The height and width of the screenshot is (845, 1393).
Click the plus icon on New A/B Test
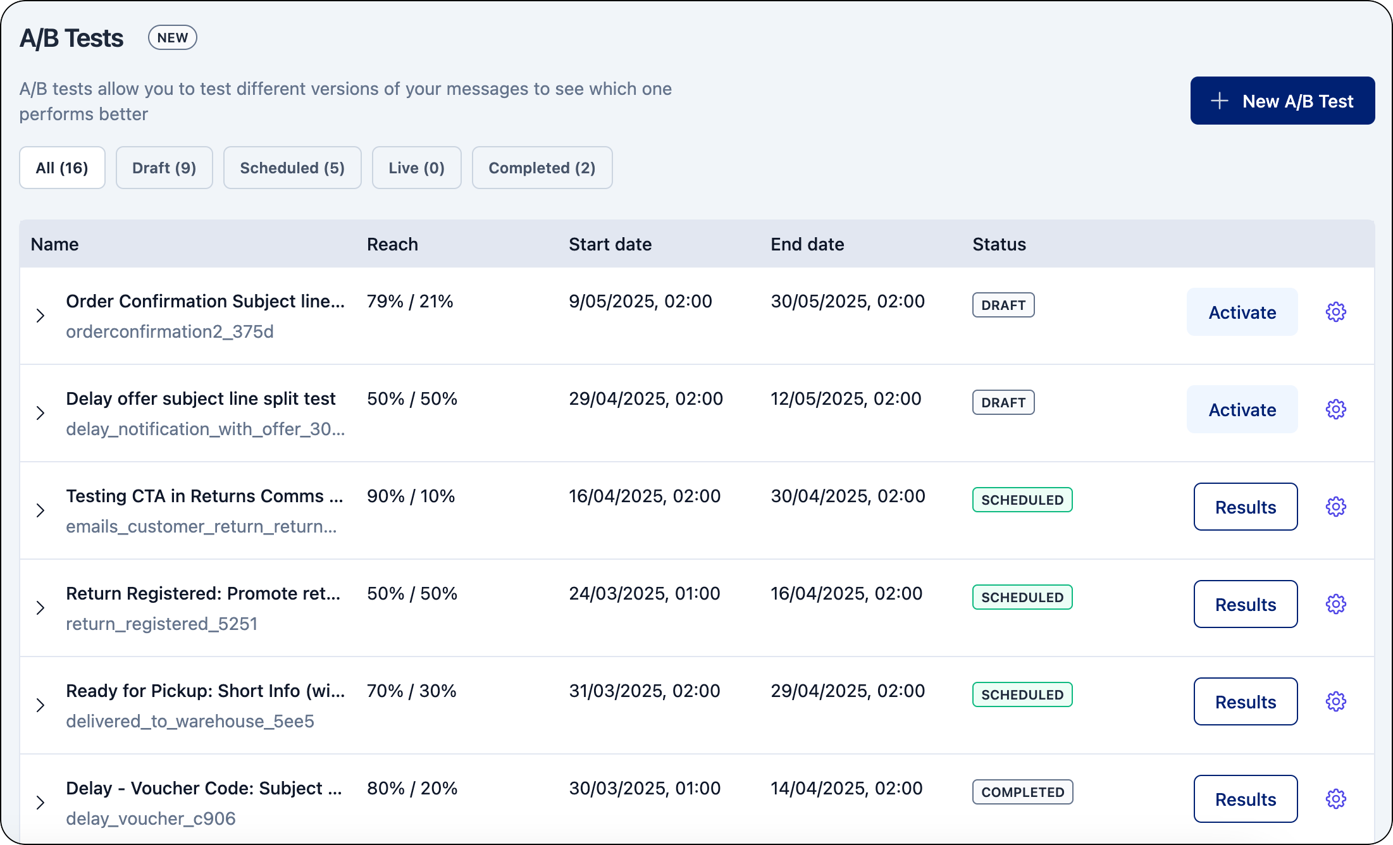pyautogui.click(x=1218, y=100)
